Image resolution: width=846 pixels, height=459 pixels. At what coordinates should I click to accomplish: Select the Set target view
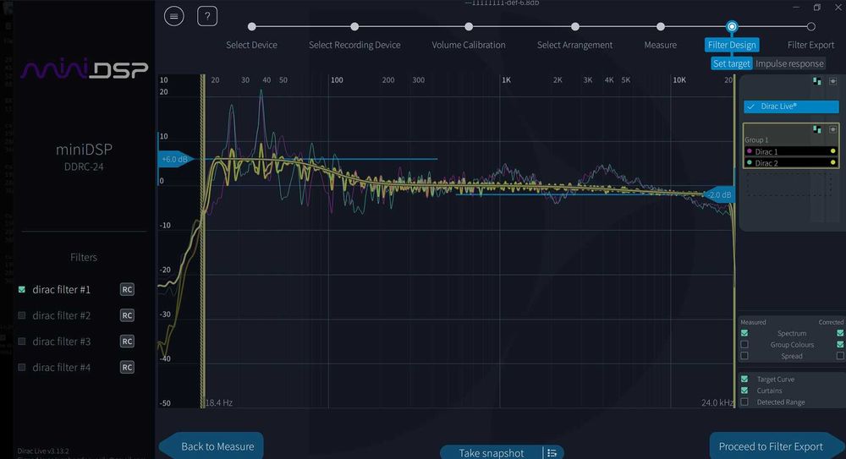tap(731, 63)
